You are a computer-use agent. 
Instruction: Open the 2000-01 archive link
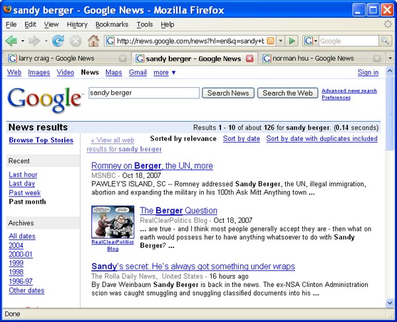(x=21, y=254)
